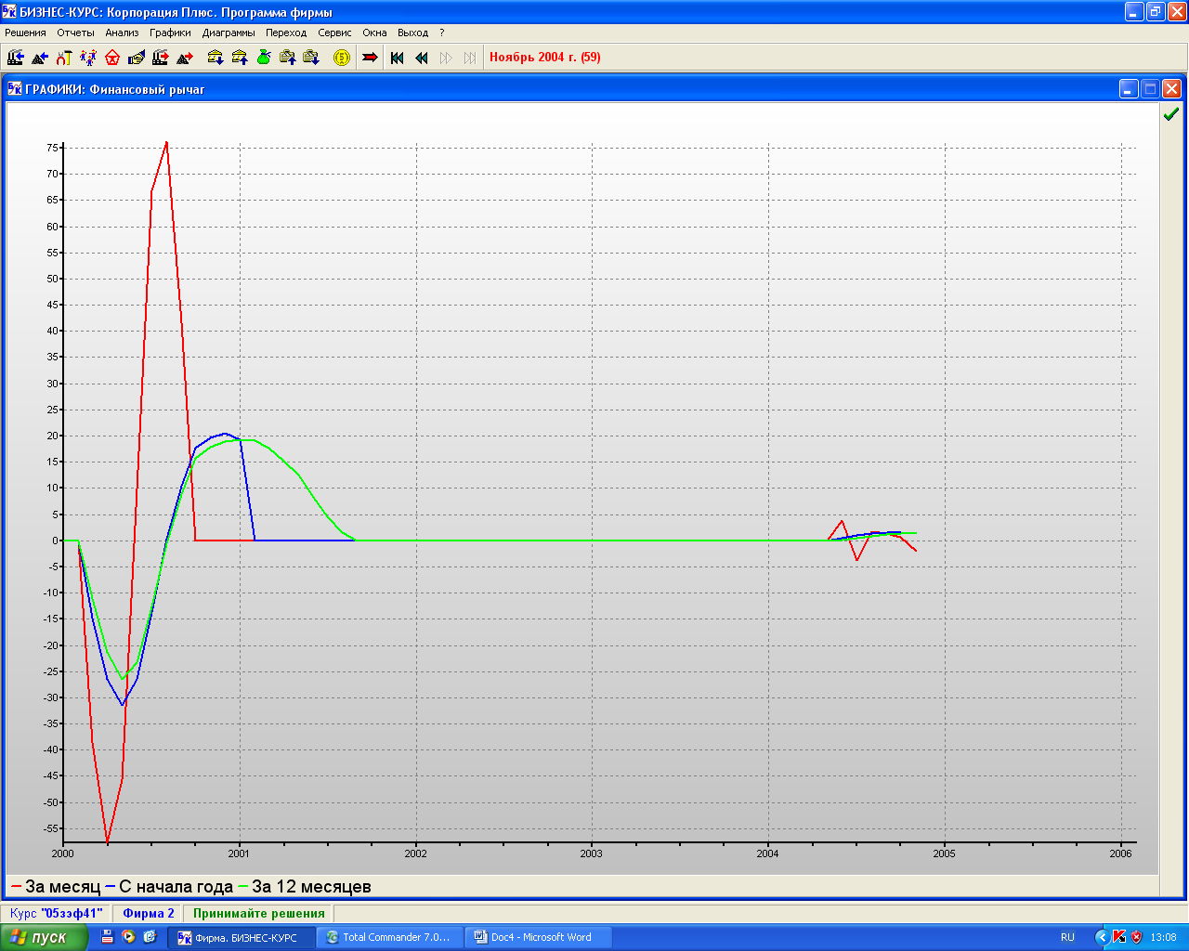Open the Переход menu
The width and height of the screenshot is (1189, 951).
(x=286, y=33)
